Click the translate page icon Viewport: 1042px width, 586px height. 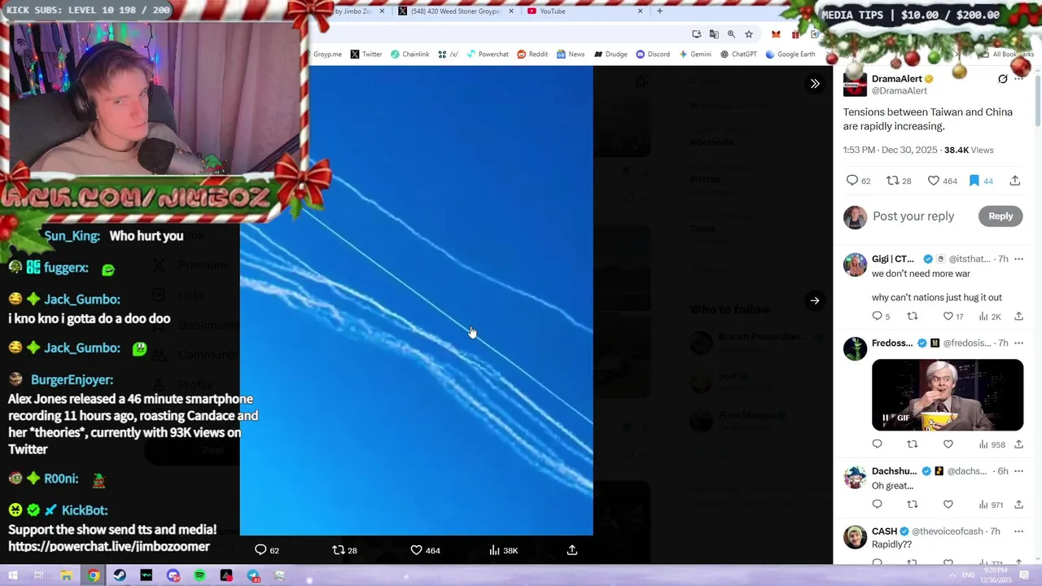point(714,34)
